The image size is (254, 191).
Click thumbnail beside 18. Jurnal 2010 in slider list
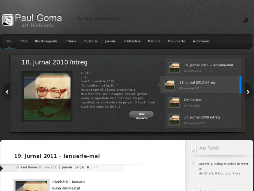coord(169,85)
